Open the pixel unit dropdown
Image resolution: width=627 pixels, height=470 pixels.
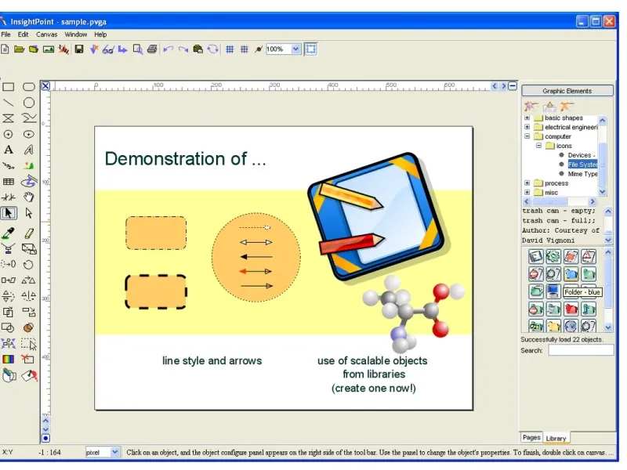pyautogui.click(x=114, y=452)
